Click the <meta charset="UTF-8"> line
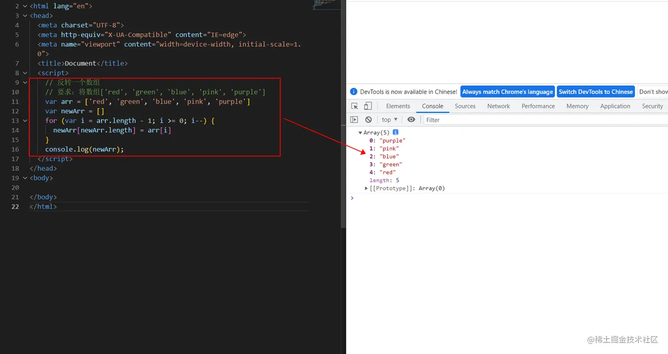This screenshot has width=668, height=354. [x=81, y=25]
